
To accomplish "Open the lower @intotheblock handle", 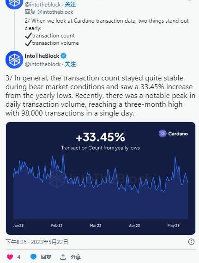I will pos(43,64).
